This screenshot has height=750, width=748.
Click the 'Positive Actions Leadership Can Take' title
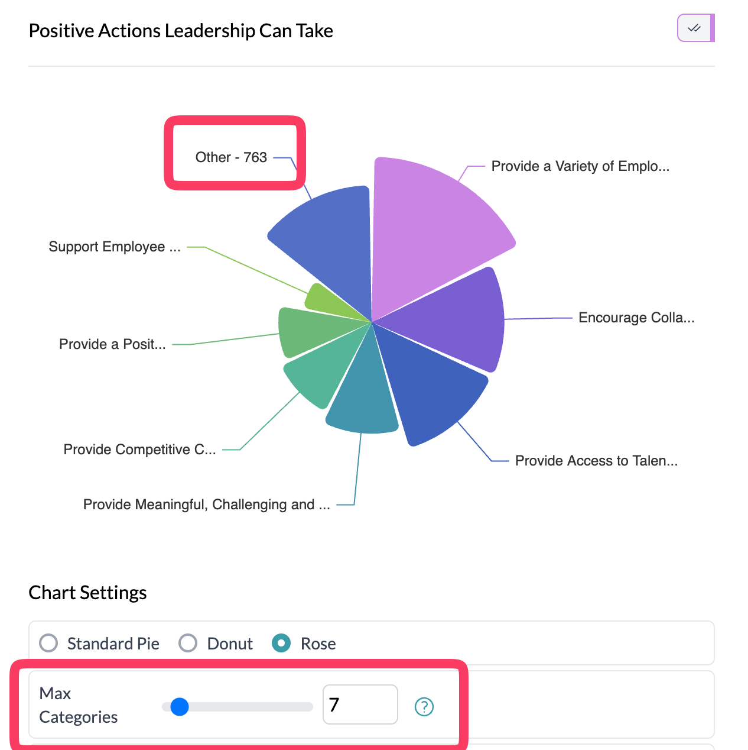(x=181, y=30)
